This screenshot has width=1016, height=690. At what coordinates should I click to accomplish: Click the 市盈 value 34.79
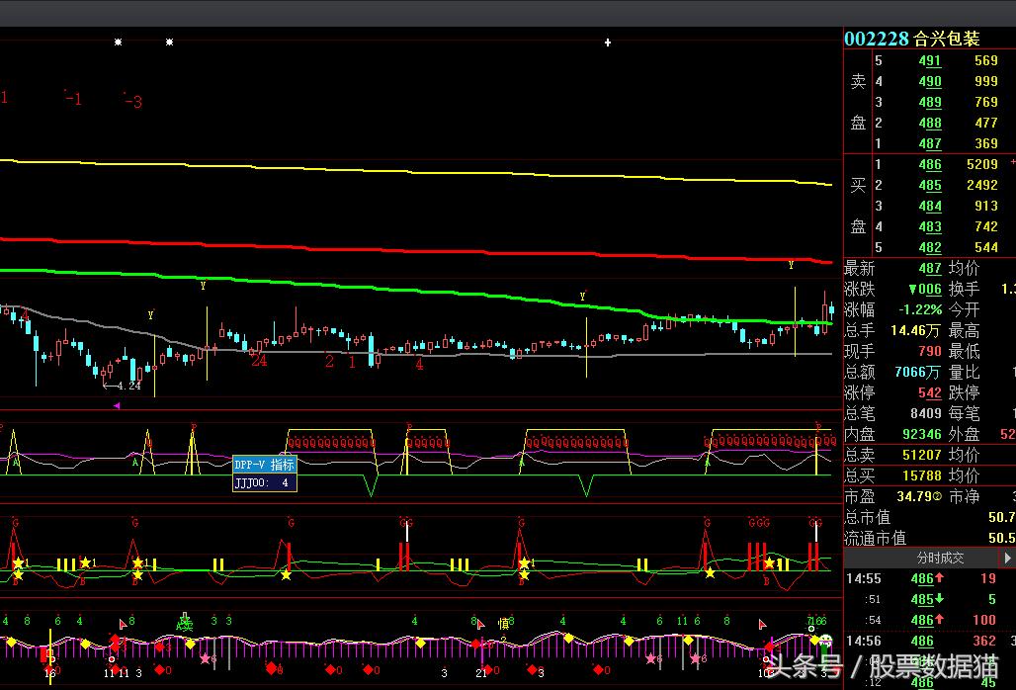[x=913, y=496]
